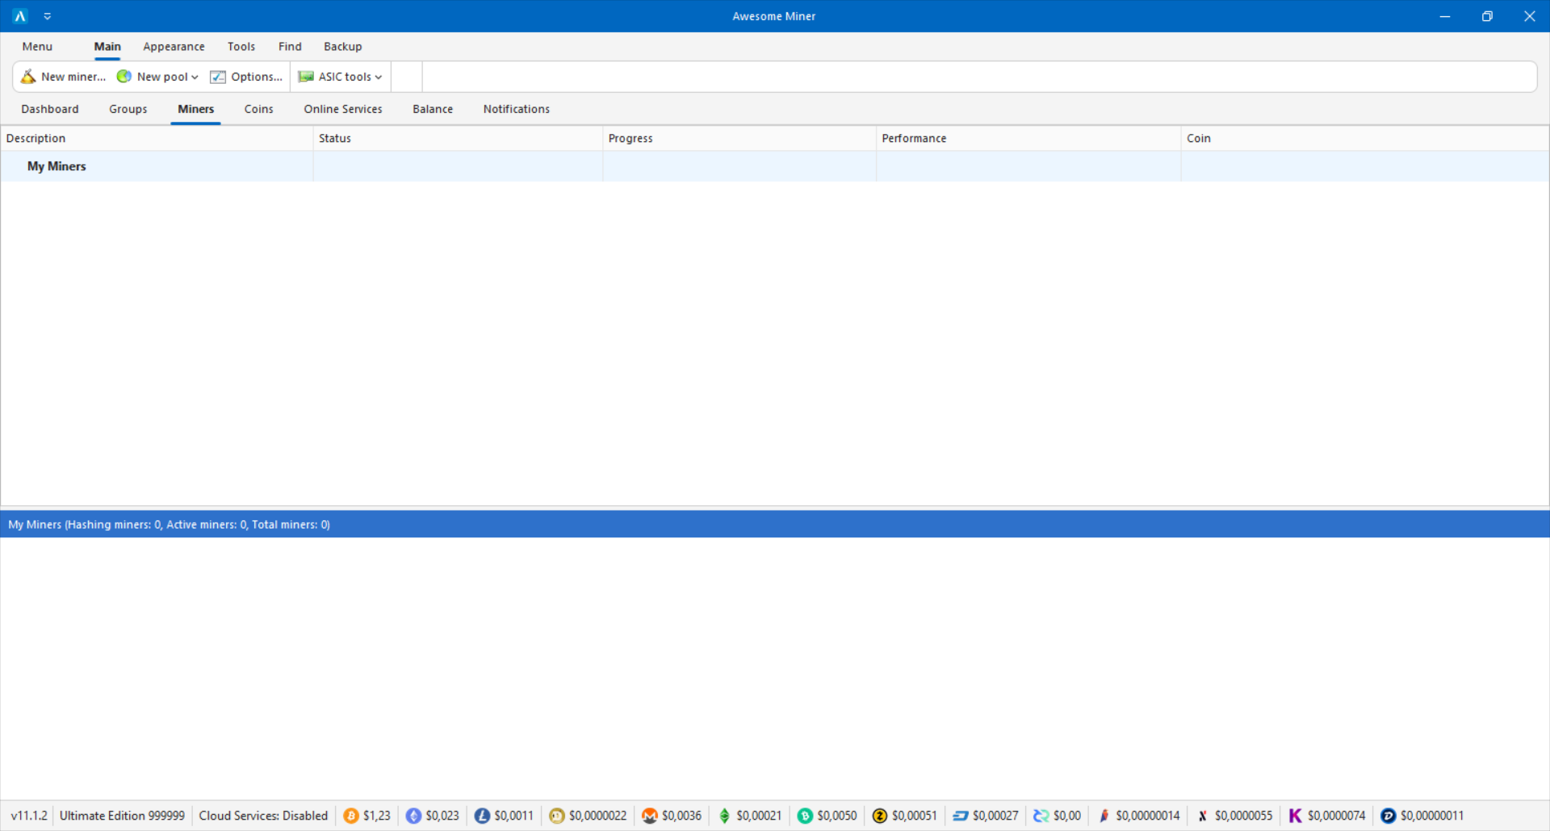Click the Ultimate Edition 999999 status text

pos(122,816)
